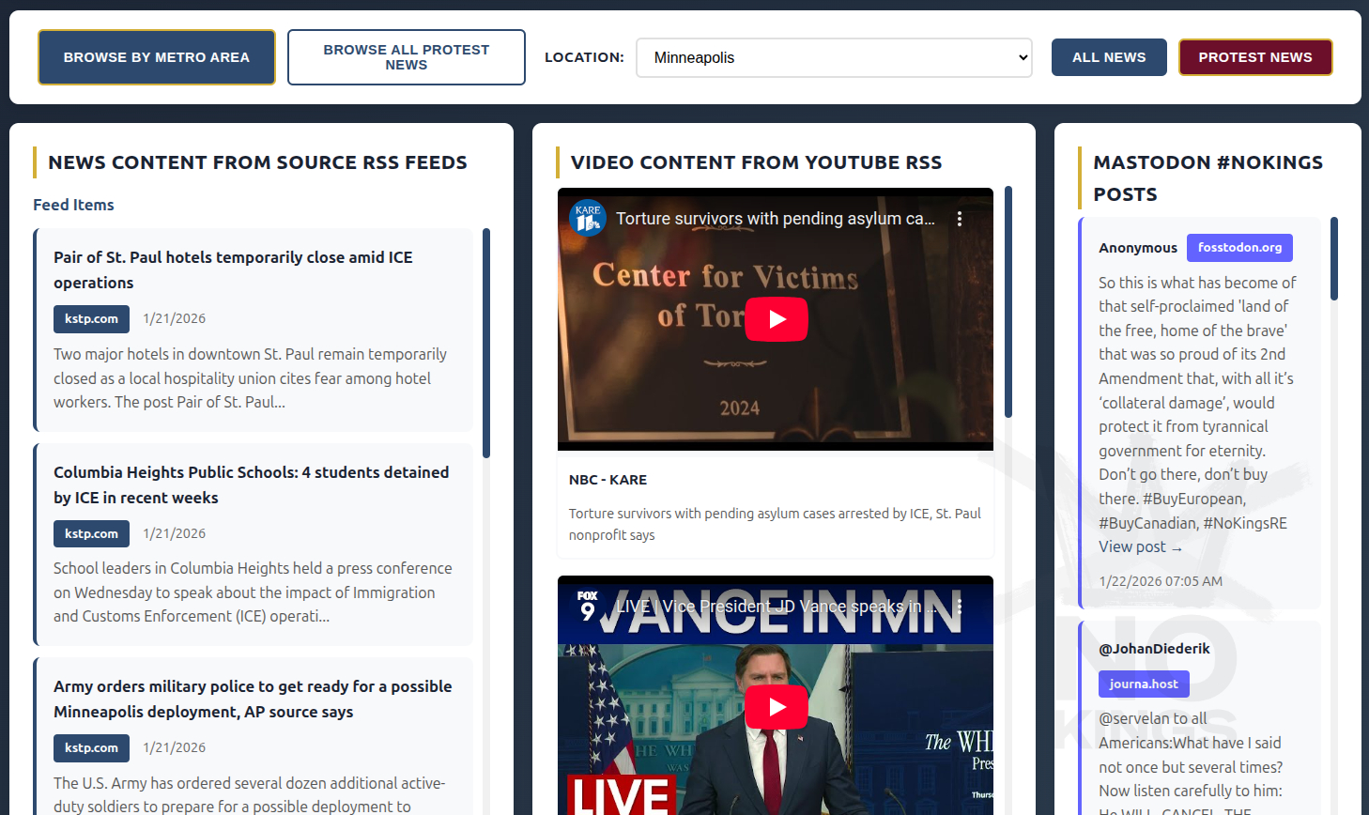This screenshot has width=1369, height=815.
Task: Open the FOX 9 channel logo
Action: [588, 607]
